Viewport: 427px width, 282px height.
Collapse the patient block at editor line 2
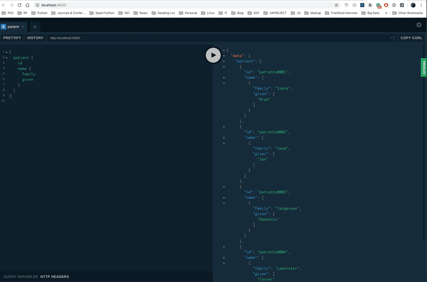click(7, 57)
